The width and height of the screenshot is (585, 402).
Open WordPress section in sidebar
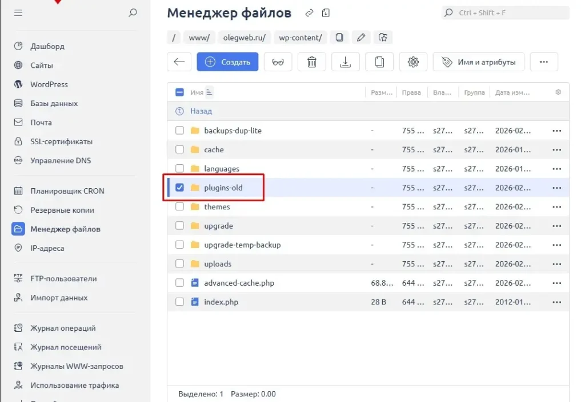(49, 84)
